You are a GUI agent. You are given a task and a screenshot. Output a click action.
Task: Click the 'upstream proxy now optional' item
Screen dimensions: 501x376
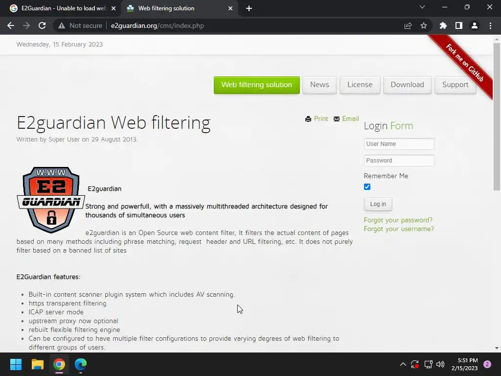tap(73, 321)
